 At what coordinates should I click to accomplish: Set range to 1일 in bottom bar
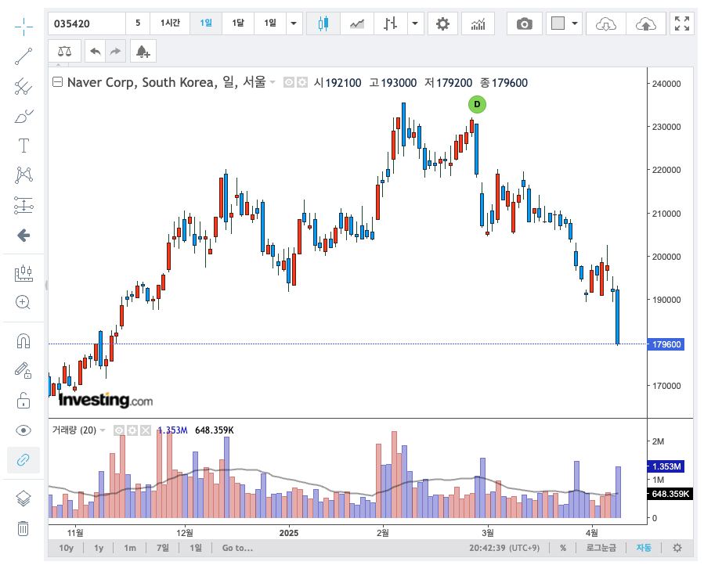[x=196, y=548]
